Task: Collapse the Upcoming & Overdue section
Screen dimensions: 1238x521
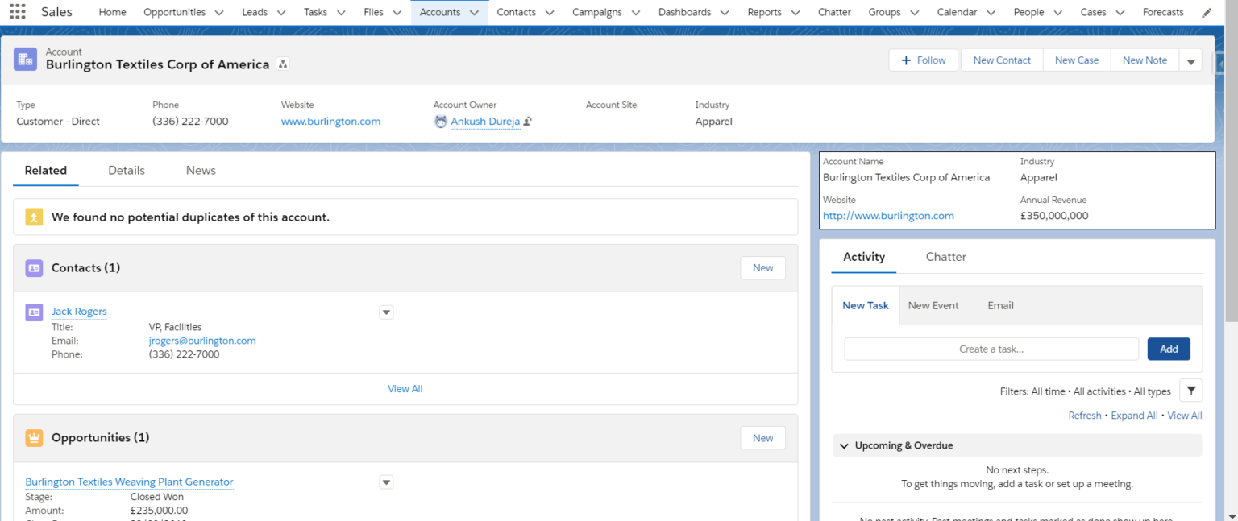Action: coord(844,445)
